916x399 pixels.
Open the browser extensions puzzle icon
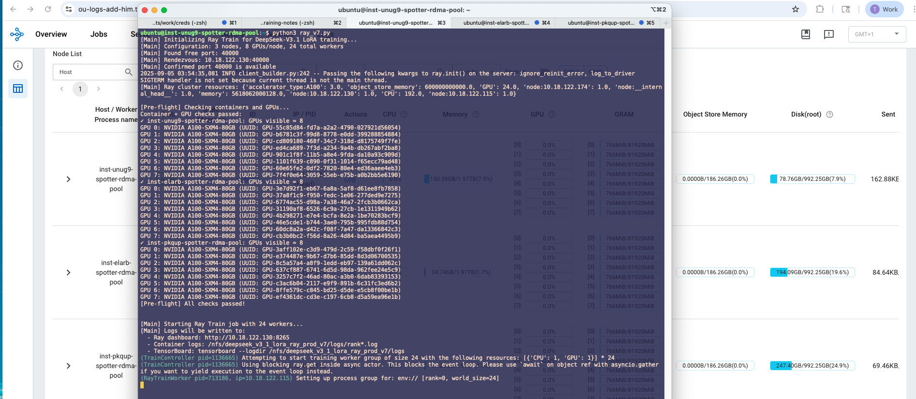820,9
